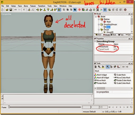Click the red stamp icon in Tools panel

pos(119,67)
